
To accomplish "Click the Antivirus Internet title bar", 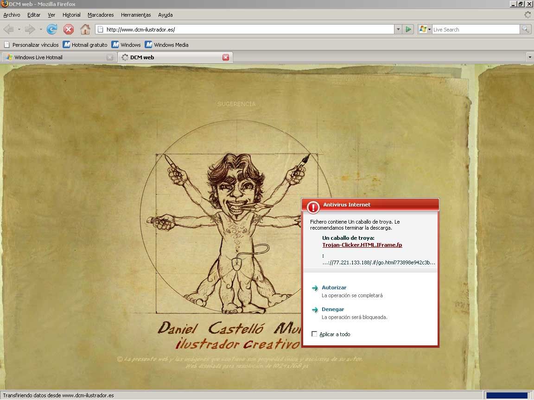I will pyautogui.click(x=370, y=205).
